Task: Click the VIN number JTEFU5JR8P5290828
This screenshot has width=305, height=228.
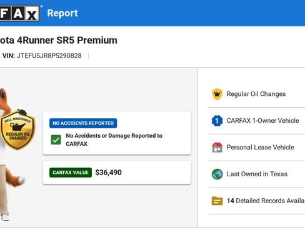Action: coord(49,55)
